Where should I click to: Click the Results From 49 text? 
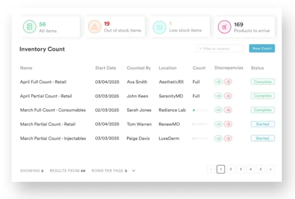point(67,171)
